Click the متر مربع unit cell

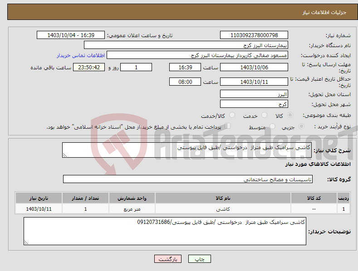(x=132, y=209)
